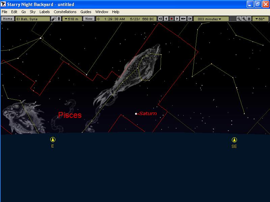Screen dimensions: 270x202
Task: Close the Starry Night Backyard window
Action: [x=266, y=4]
